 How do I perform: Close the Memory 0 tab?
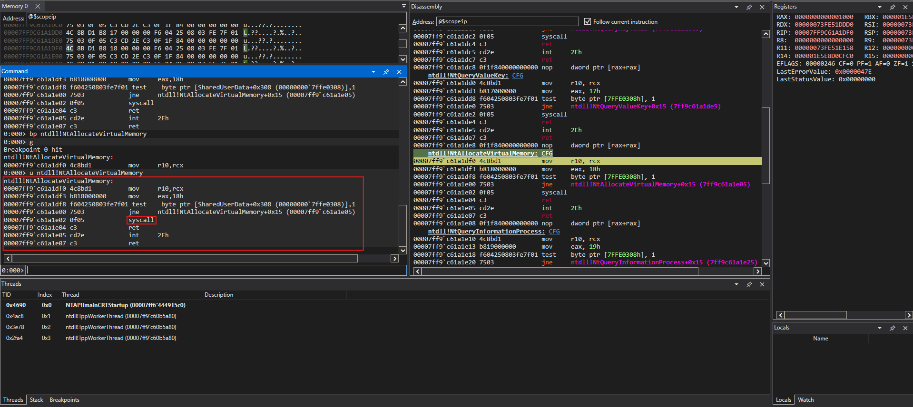coord(38,6)
